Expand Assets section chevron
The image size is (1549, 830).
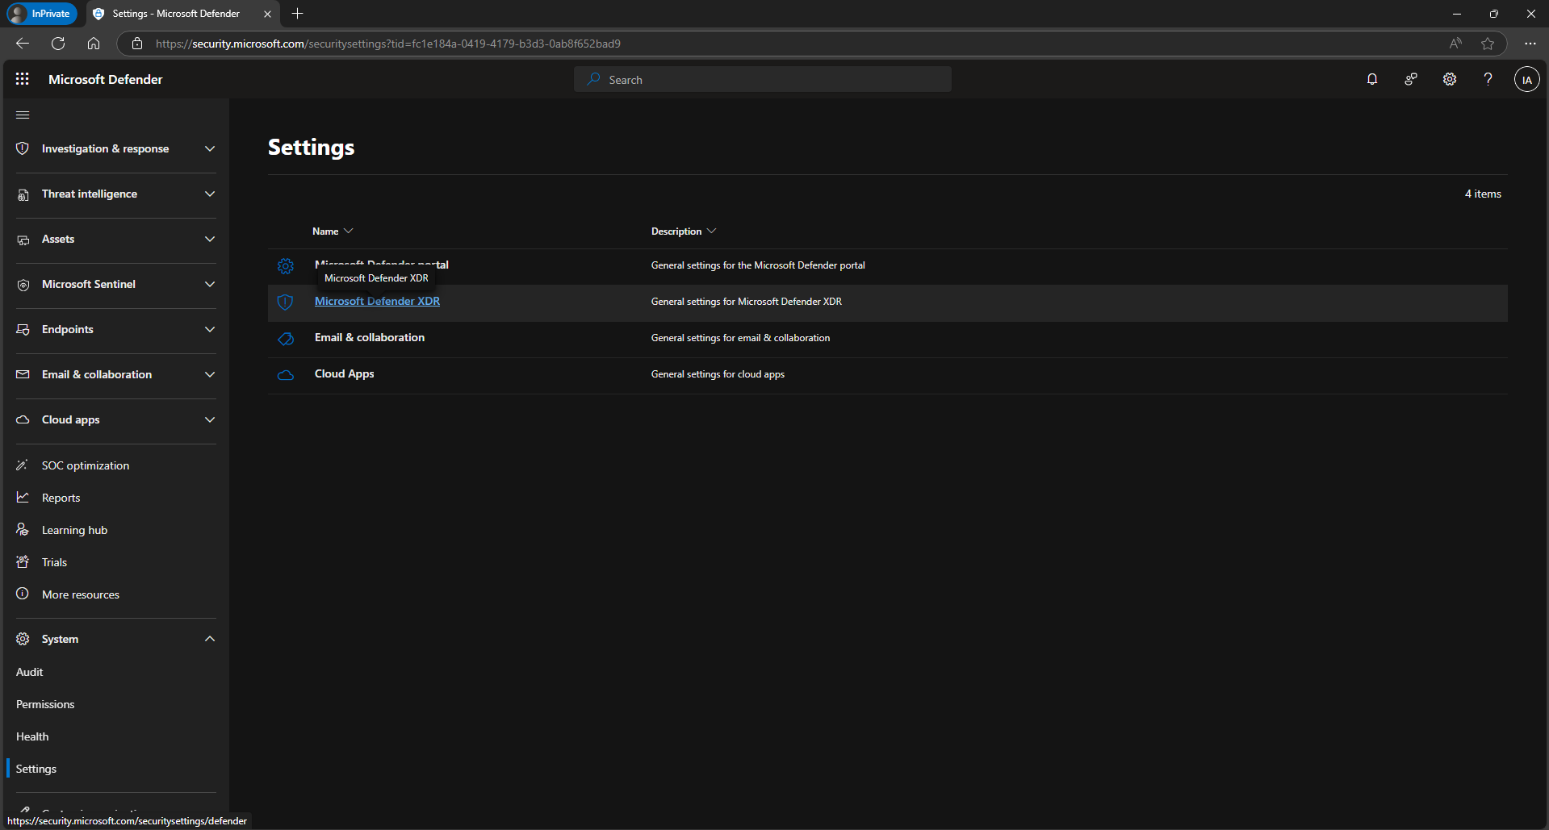210,240
